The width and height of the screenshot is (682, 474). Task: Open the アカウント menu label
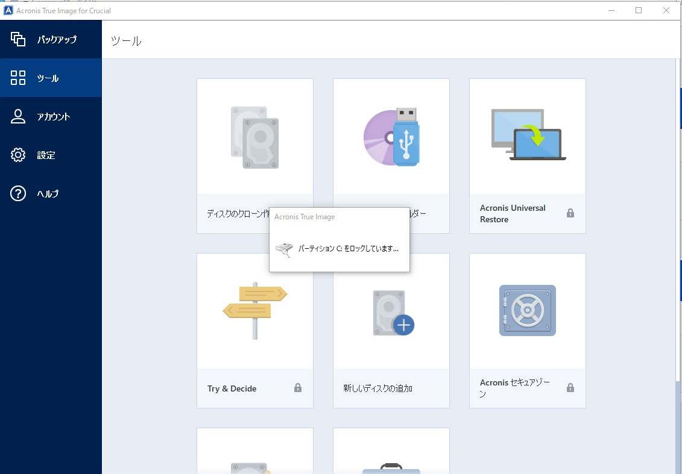[54, 116]
